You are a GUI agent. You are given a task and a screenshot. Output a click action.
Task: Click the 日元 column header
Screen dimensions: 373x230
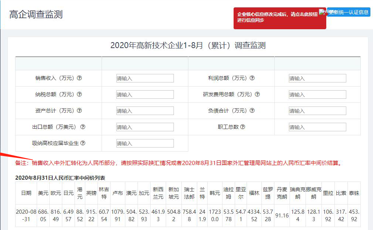point(68,193)
